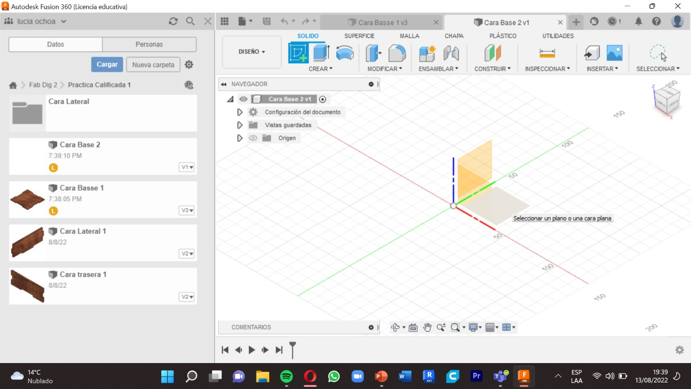This screenshot has height=389, width=691.
Task: Open the INSERTAR dropdown menu
Action: pos(602,69)
